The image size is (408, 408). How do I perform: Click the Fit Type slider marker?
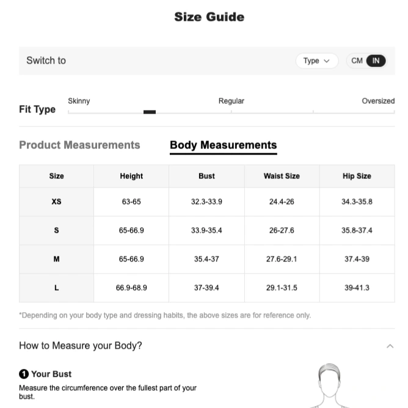pyautogui.click(x=150, y=112)
